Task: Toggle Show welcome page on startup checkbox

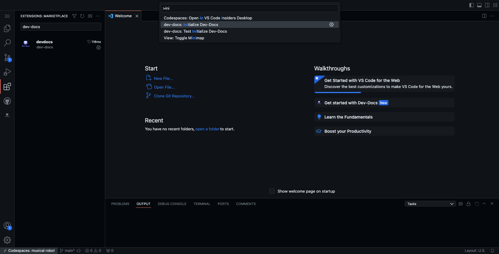Action: click(x=272, y=191)
